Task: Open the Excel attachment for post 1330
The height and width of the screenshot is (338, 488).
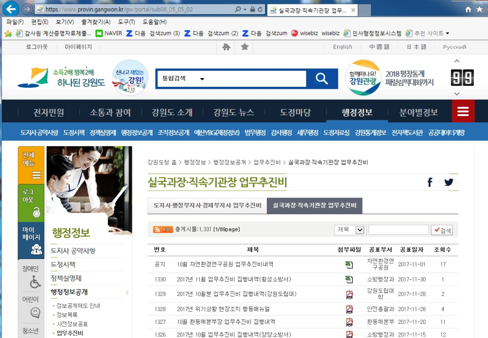Action: tap(348, 280)
